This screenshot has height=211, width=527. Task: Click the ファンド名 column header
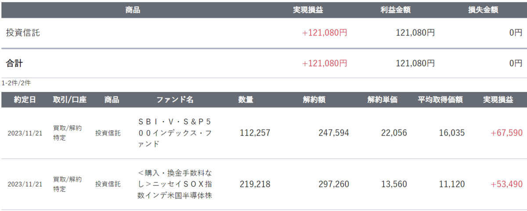click(175, 100)
